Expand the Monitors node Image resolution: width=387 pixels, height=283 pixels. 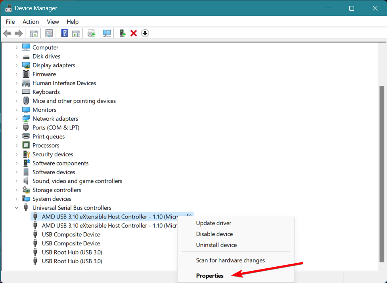click(17, 110)
